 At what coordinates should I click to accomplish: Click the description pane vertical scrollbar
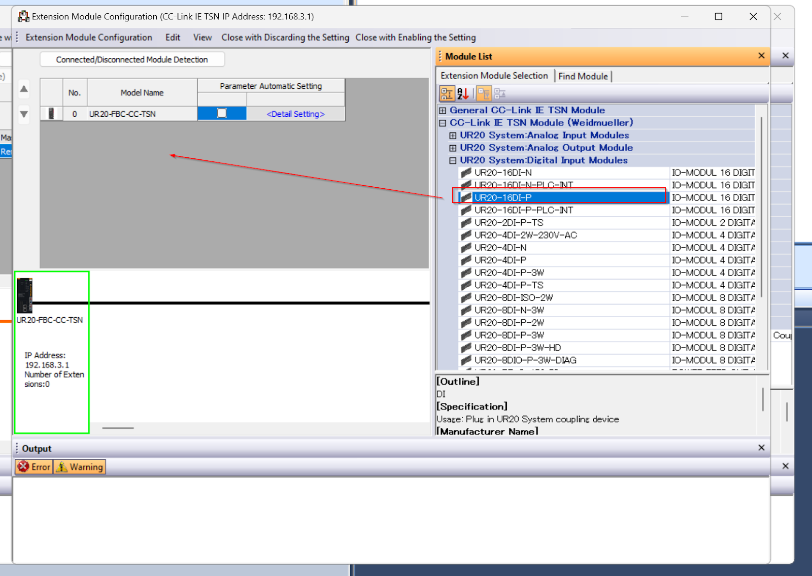click(x=763, y=399)
